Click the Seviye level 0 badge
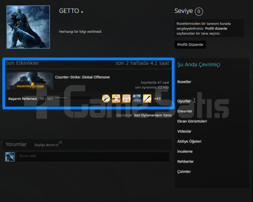Viewport: 253px width, 202px height. [x=199, y=12]
